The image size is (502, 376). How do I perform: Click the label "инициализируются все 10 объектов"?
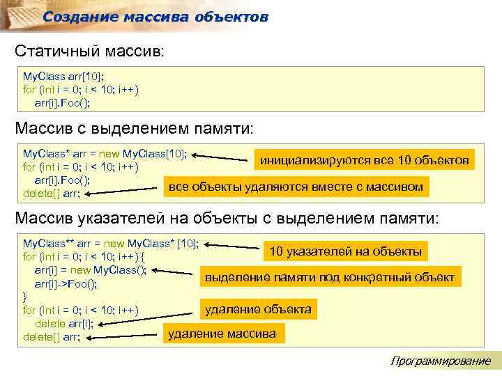coord(365,160)
